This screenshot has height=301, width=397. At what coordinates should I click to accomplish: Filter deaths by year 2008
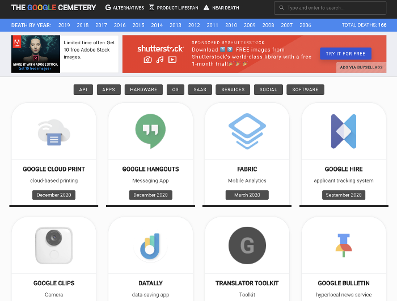click(x=268, y=25)
